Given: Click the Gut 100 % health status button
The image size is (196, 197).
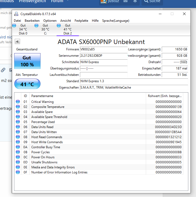Looking at the screenshot, I should pyautogui.click(x=27, y=61).
